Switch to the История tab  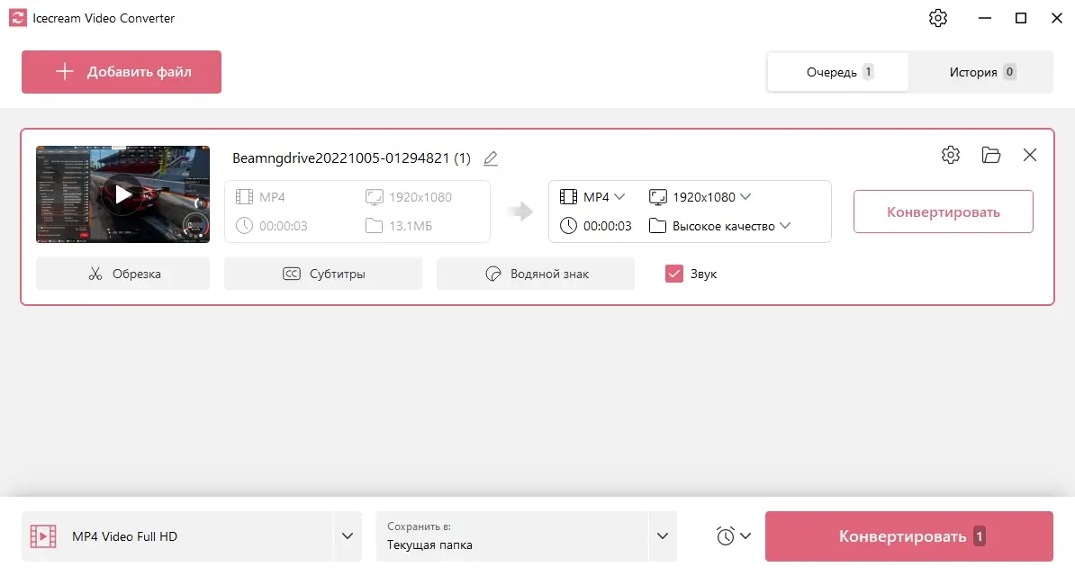(x=980, y=72)
